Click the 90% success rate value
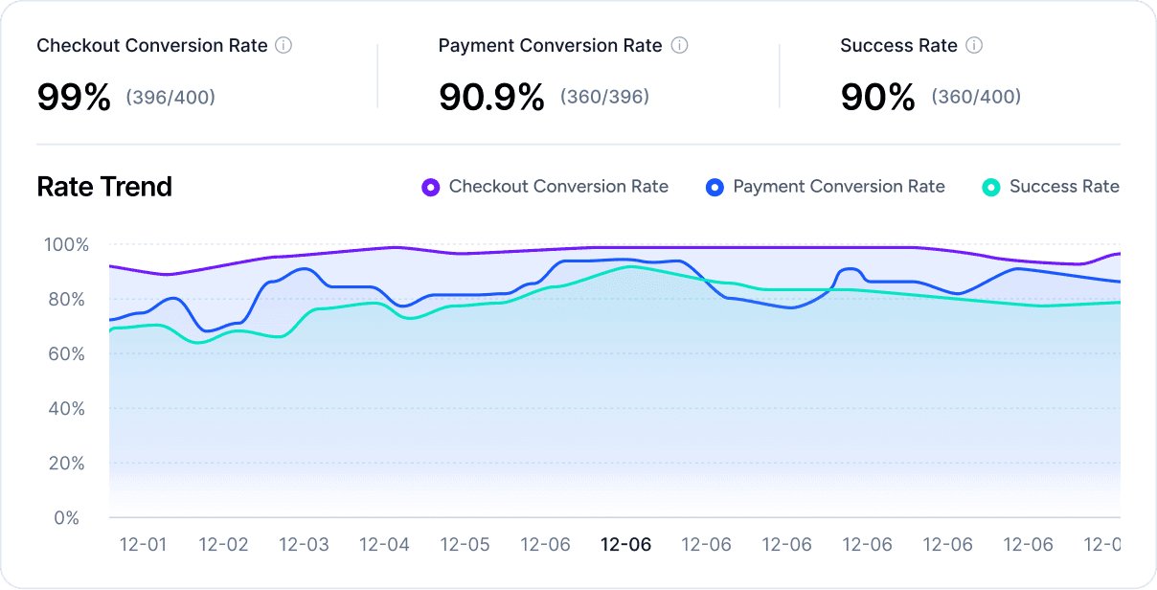The width and height of the screenshot is (1157, 590). point(877,96)
